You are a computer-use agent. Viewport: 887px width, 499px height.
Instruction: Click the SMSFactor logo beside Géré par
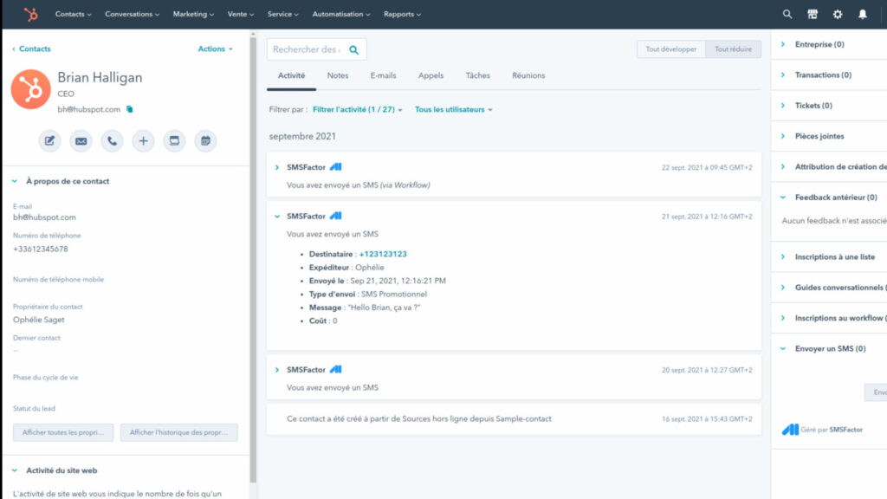click(x=790, y=430)
